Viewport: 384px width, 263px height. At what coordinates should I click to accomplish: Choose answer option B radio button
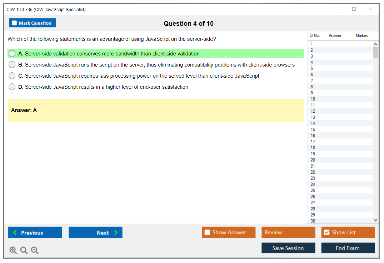coord(12,65)
